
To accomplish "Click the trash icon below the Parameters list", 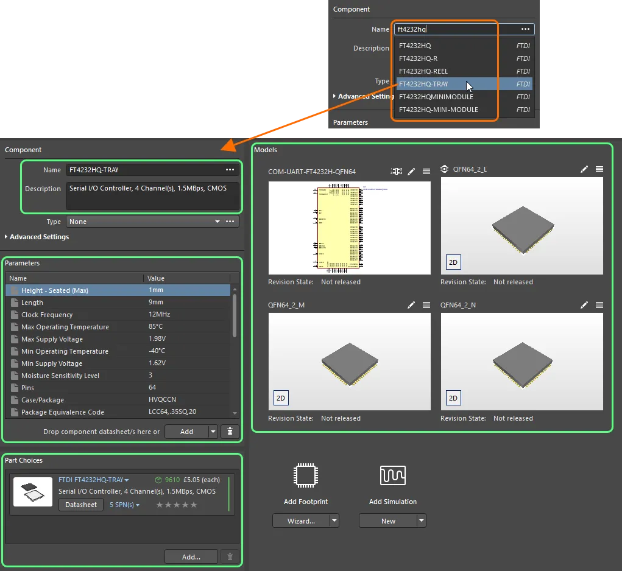I will [x=230, y=431].
